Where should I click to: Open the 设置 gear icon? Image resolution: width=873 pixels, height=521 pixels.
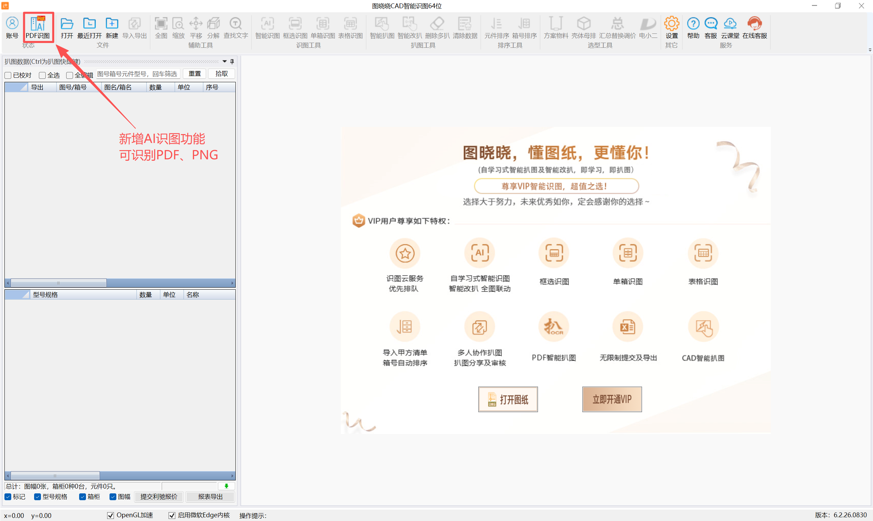[671, 27]
